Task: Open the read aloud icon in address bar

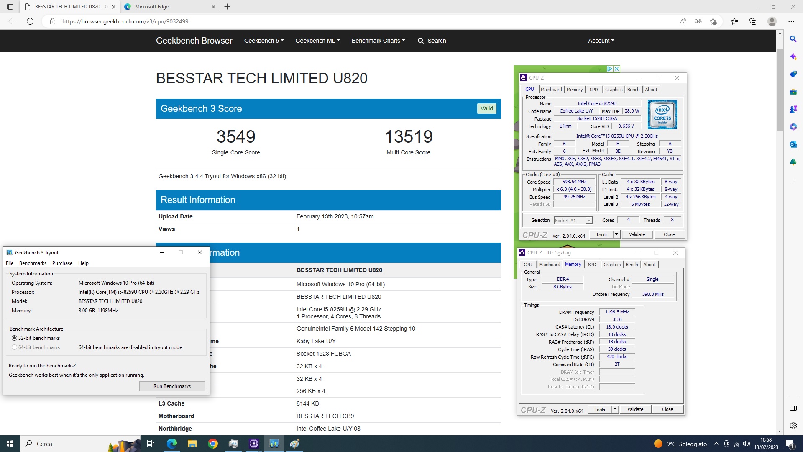Action: pos(683,21)
